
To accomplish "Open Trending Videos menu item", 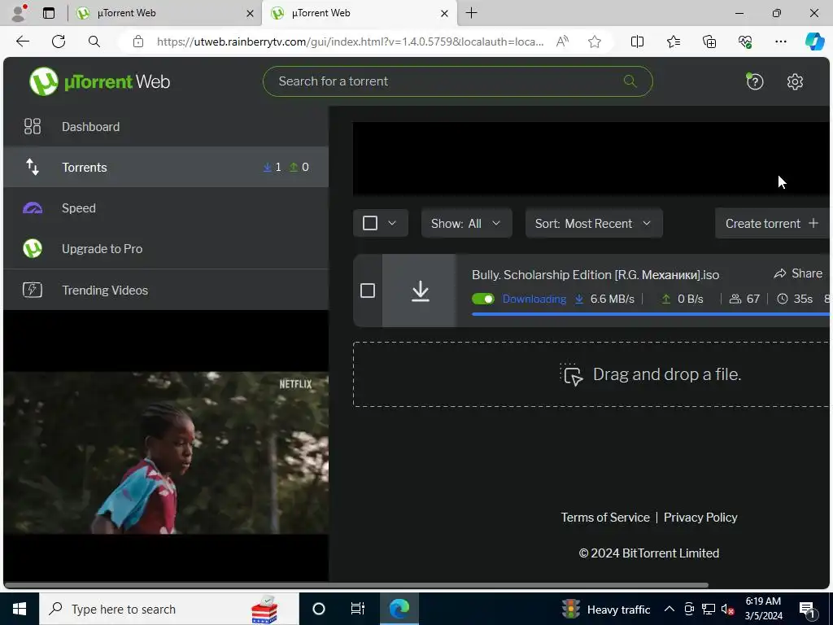I will (166, 290).
